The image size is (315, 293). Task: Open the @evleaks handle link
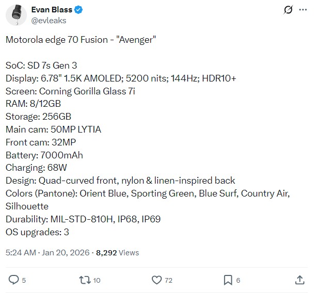pos(49,21)
